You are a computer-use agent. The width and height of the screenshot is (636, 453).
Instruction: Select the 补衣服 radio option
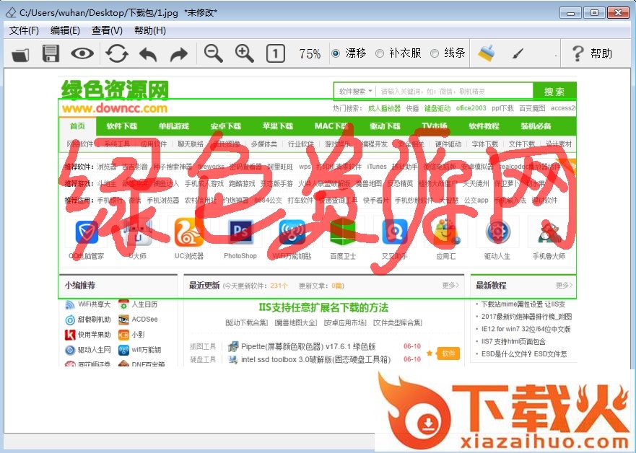(398, 53)
